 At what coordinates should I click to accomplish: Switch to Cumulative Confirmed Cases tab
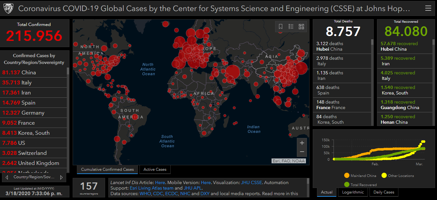point(107,169)
